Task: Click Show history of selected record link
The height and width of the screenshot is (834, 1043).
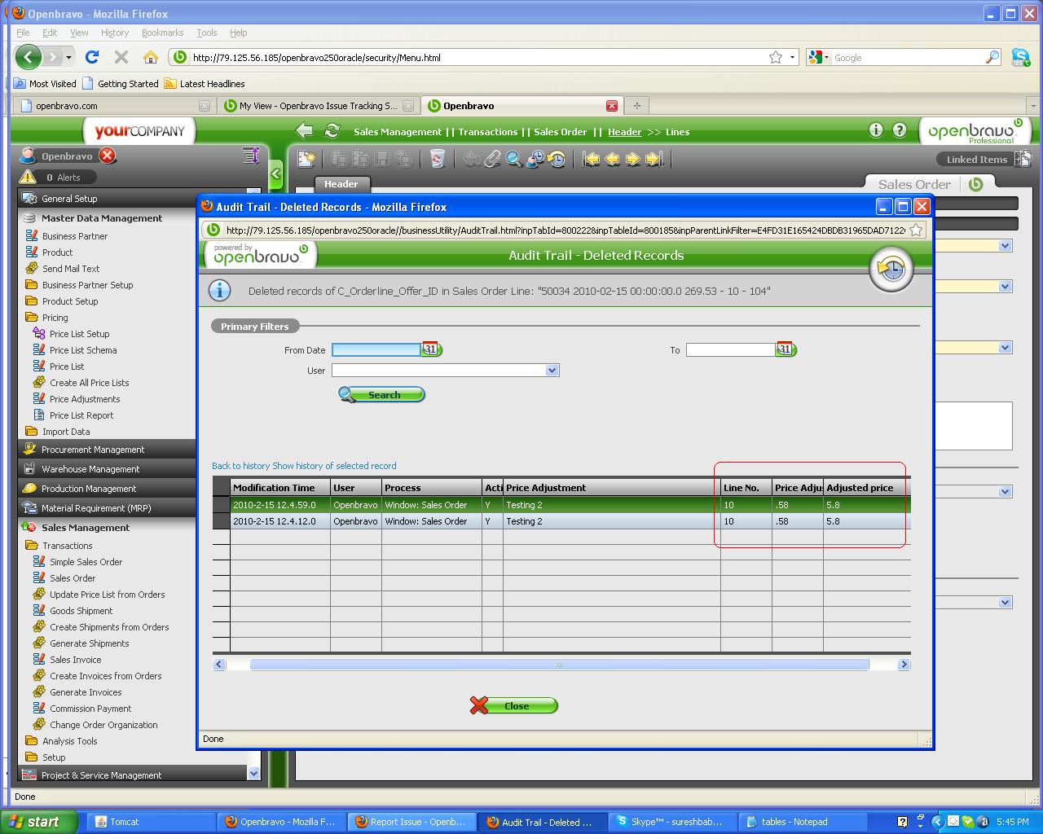Action: point(334,466)
